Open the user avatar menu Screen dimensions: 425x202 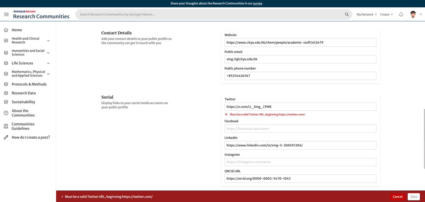tap(413, 15)
